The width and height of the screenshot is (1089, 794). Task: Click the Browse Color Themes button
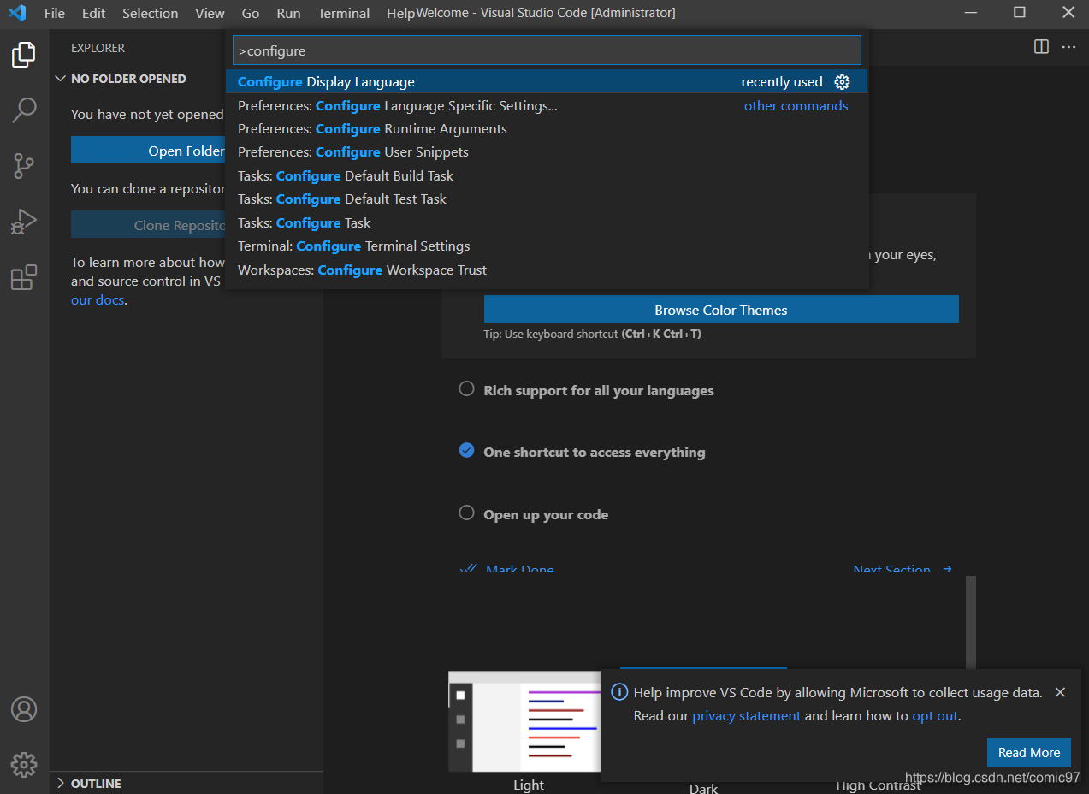[721, 310]
